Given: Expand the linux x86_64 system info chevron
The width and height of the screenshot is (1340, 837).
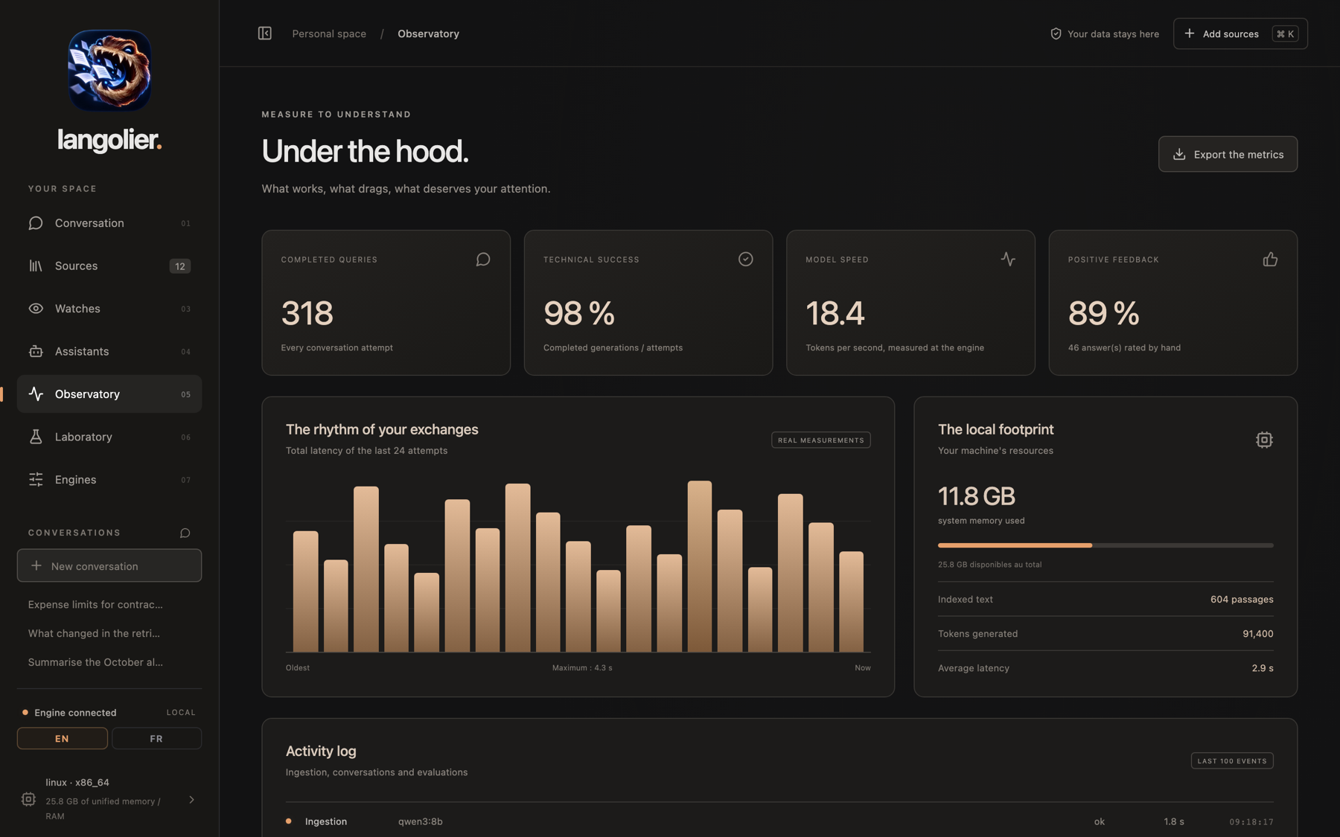Looking at the screenshot, I should [191, 800].
